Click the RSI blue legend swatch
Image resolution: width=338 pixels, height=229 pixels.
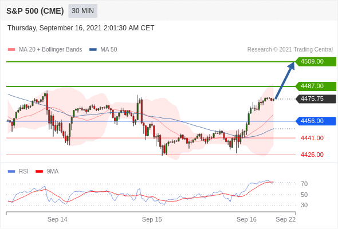[x=11, y=172]
